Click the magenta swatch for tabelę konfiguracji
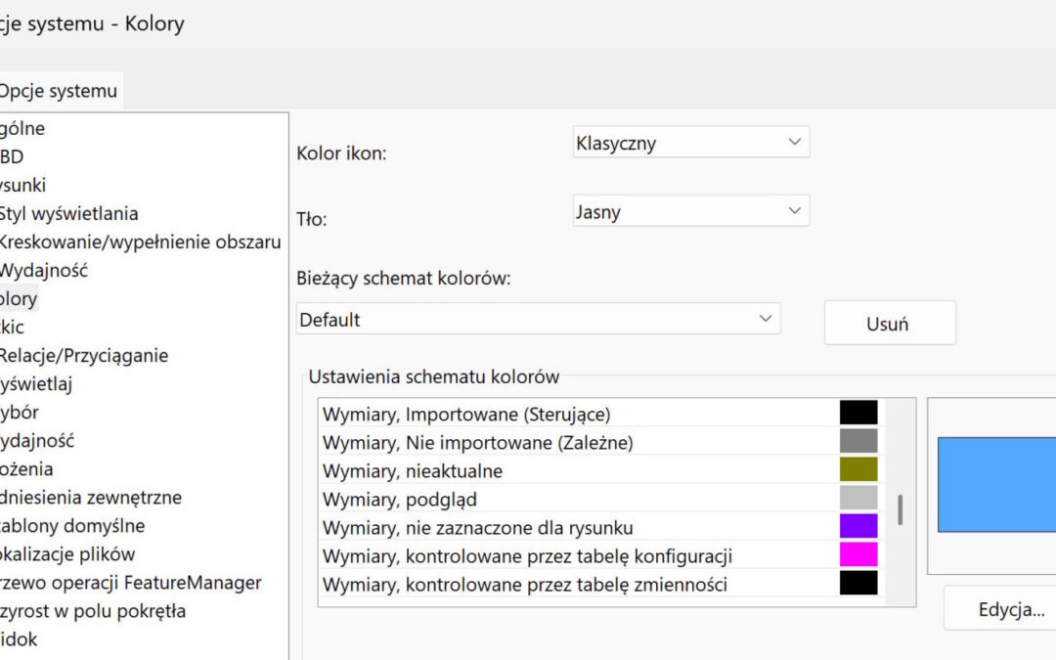1056x660 pixels. (x=858, y=555)
